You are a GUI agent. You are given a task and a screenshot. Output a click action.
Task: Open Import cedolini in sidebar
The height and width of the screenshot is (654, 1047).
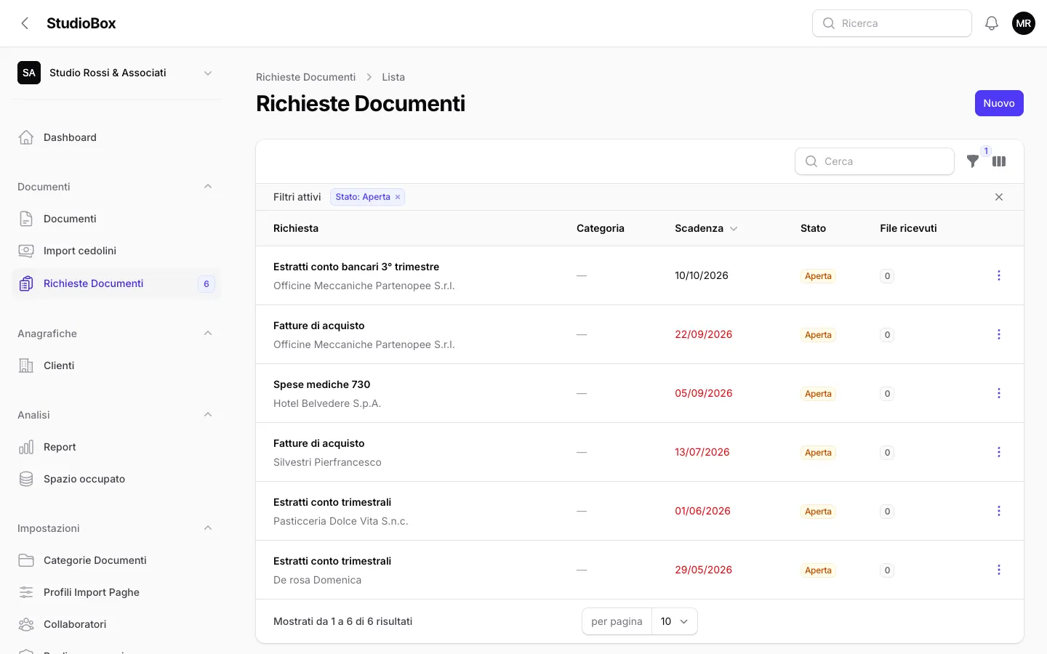coord(116,251)
